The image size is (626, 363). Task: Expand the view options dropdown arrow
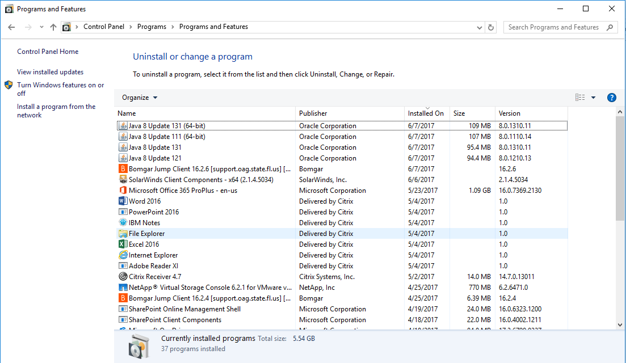[593, 98]
